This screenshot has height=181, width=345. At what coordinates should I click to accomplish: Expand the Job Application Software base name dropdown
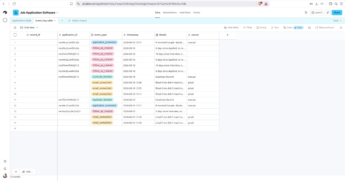coord(57,12)
